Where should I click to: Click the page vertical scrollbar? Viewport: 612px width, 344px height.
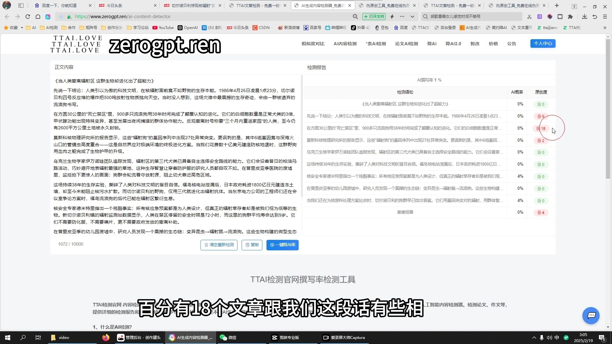tap(608, 108)
